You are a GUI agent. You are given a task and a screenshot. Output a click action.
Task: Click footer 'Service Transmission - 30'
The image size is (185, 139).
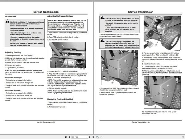click(x=141, y=122)
